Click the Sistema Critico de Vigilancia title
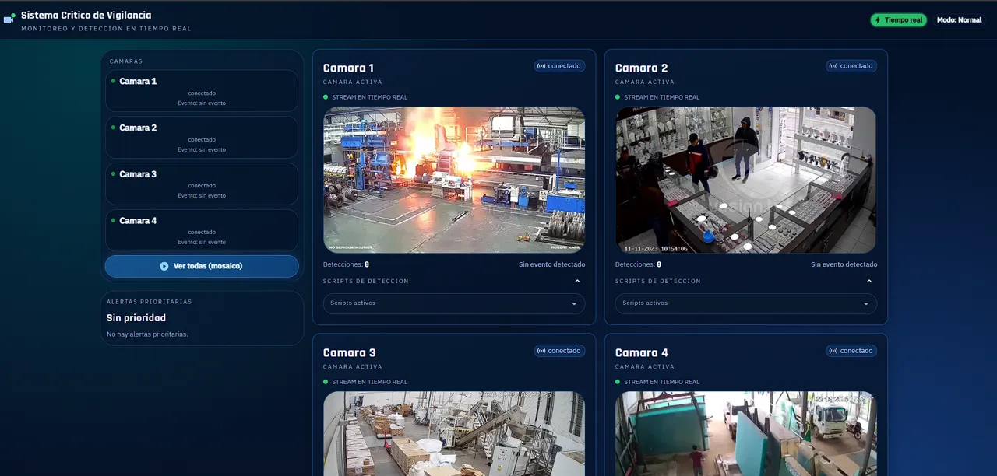 click(86, 15)
